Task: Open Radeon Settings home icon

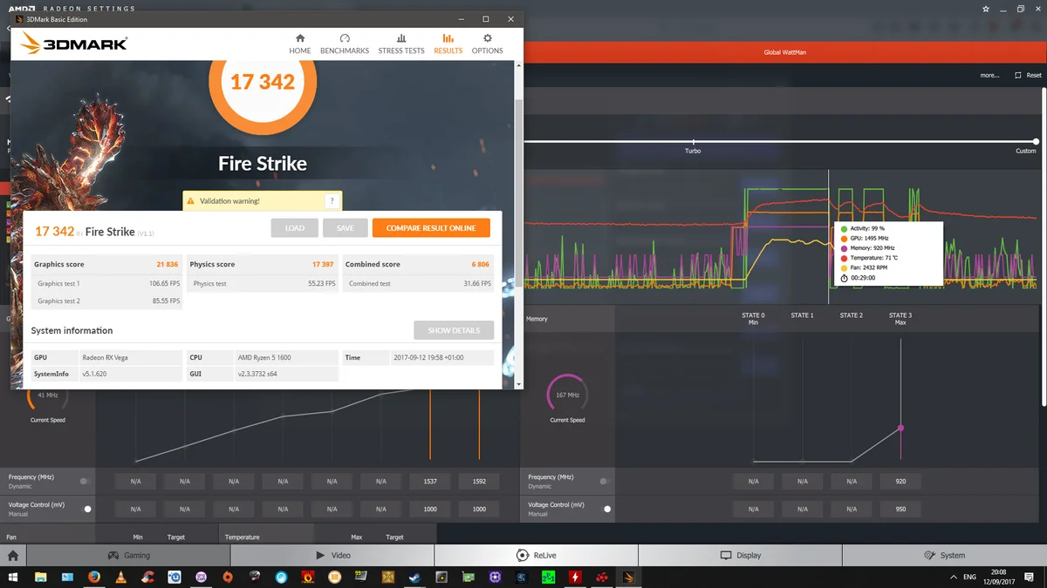Action: click(13, 555)
